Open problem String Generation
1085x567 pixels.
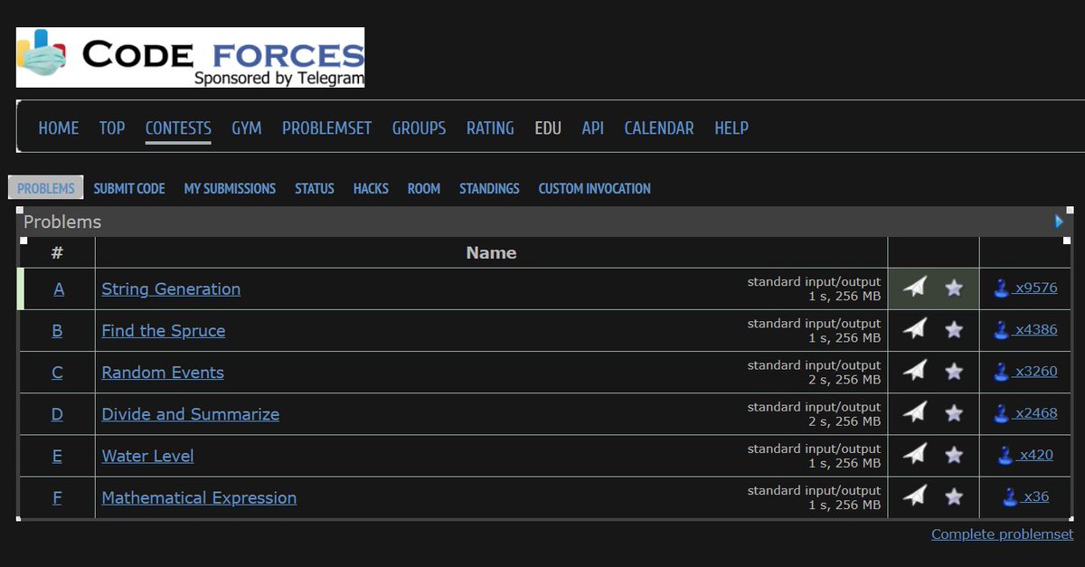[x=171, y=289]
